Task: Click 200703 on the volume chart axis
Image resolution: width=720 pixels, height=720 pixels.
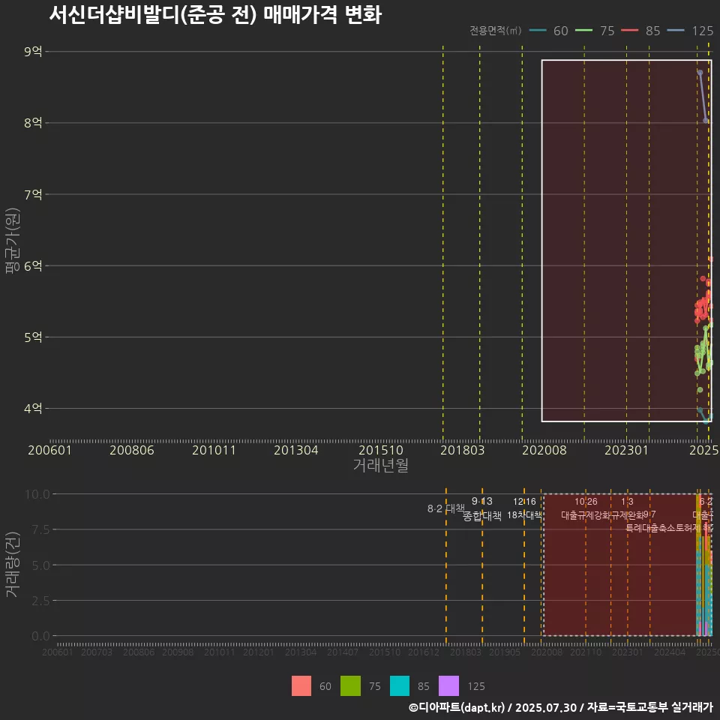Action: [97, 652]
